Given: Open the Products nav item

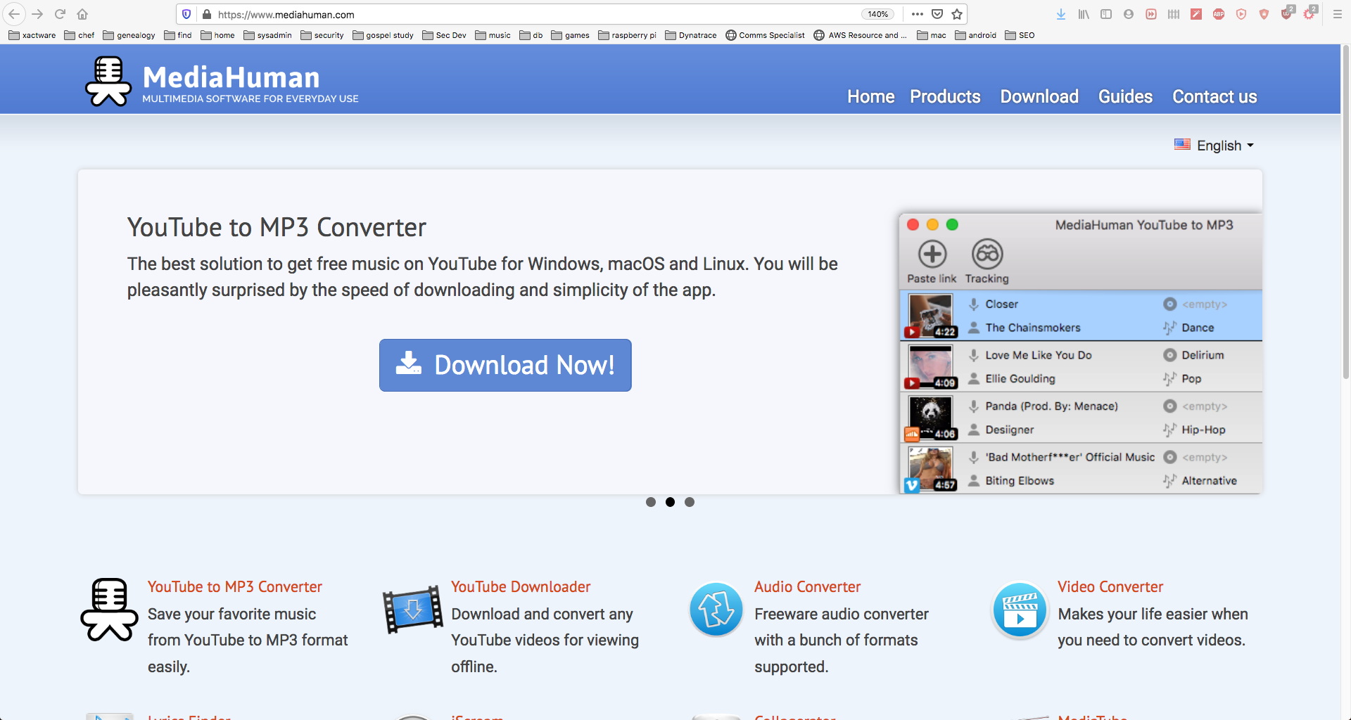Looking at the screenshot, I should 945,97.
